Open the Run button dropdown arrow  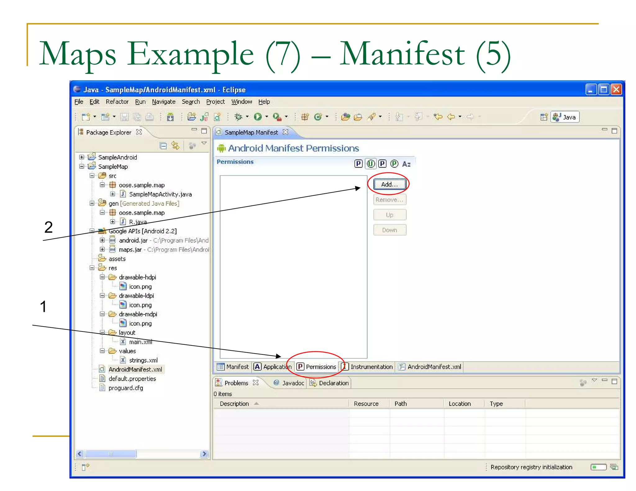pyautogui.click(x=266, y=117)
